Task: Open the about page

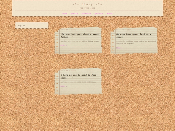Action: tap(110, 13)
